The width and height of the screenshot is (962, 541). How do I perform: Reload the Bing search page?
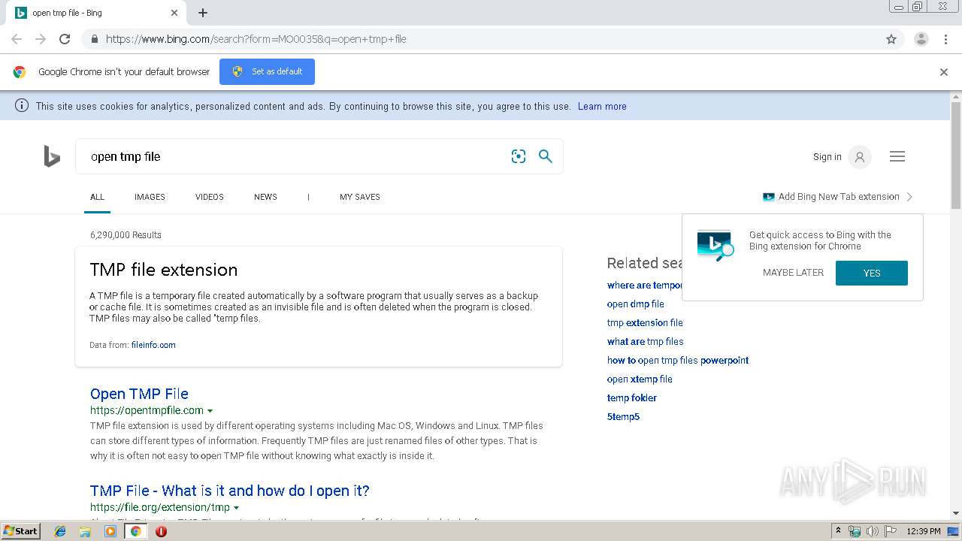(65, 39)
